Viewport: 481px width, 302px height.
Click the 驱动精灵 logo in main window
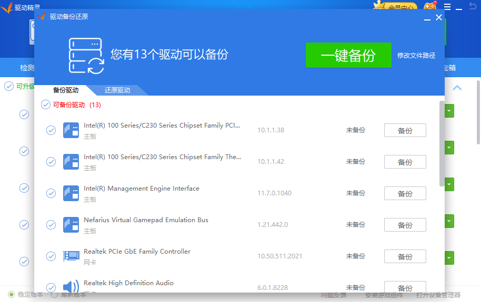(x=7, y=7)
